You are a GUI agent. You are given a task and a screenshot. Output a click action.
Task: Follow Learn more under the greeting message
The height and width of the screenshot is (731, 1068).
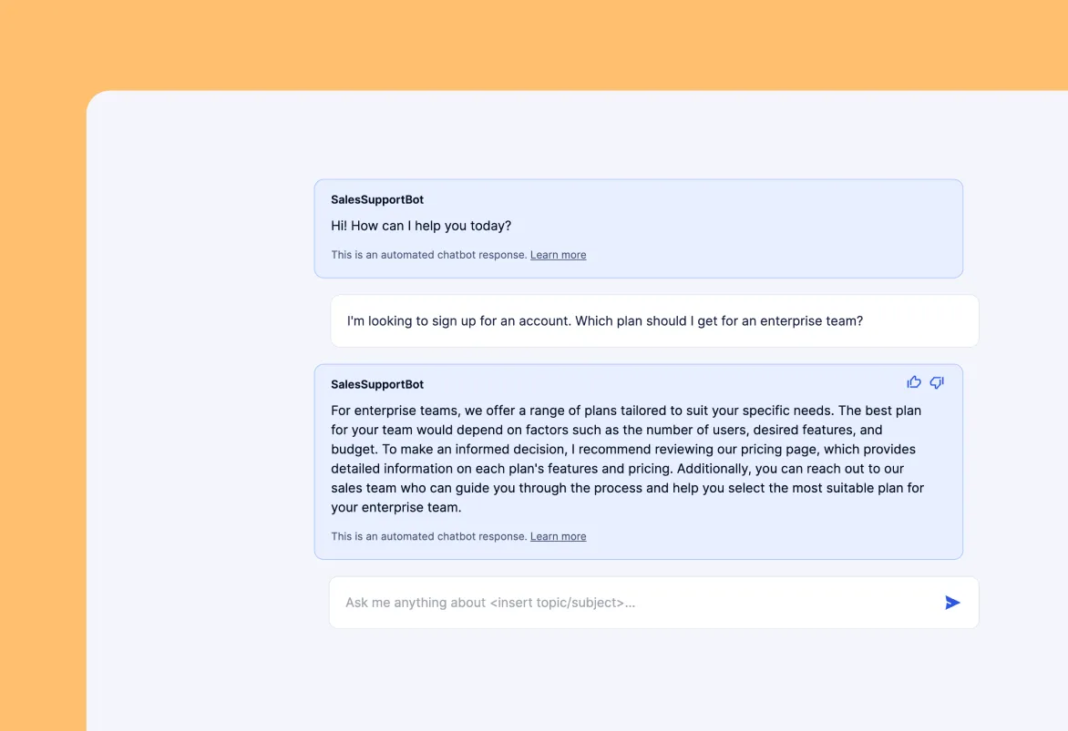tap(558, 255)
